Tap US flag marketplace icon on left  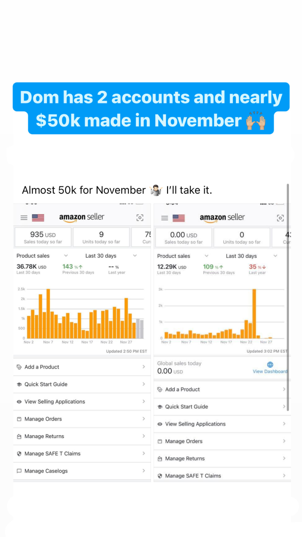coord(38,218)
